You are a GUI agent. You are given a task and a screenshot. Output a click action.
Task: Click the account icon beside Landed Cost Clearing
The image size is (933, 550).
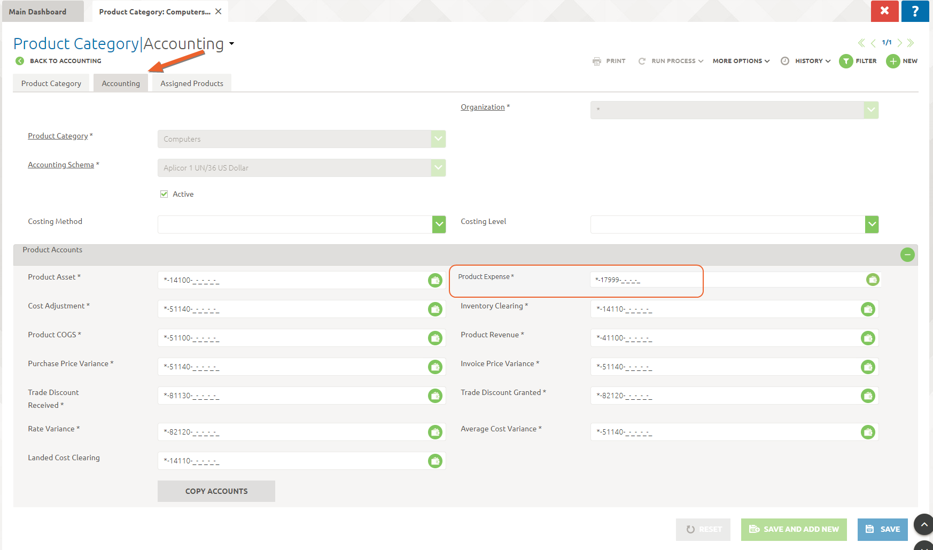coord(435,461)
